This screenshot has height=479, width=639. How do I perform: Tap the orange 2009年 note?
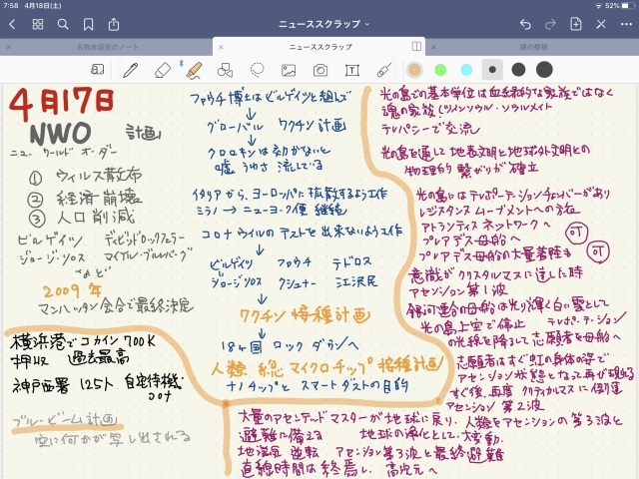tap(72, 290)
